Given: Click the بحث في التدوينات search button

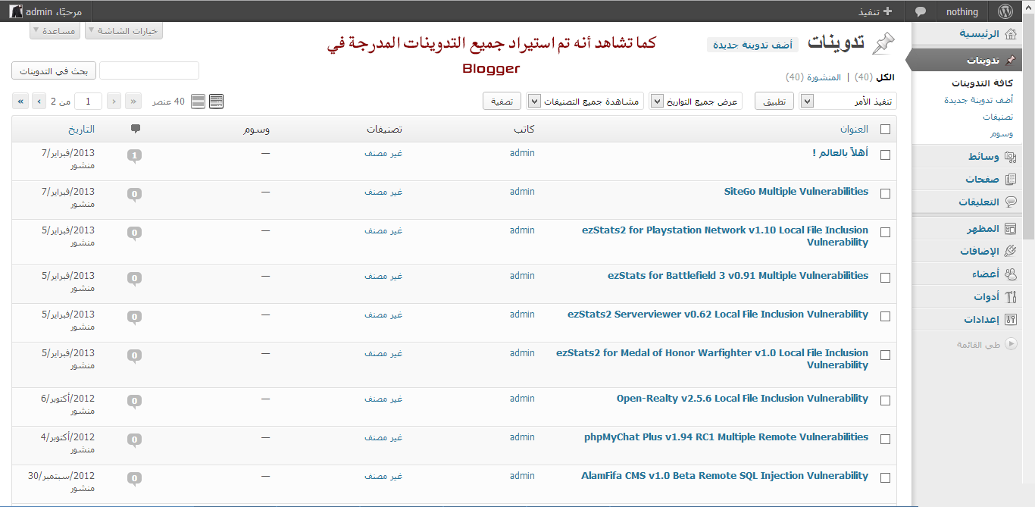Looking at the screenshot, I should 53,71.
